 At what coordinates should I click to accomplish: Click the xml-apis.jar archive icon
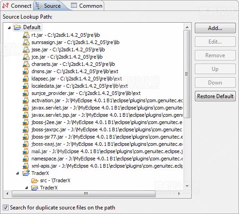click(x=26, y=166)
